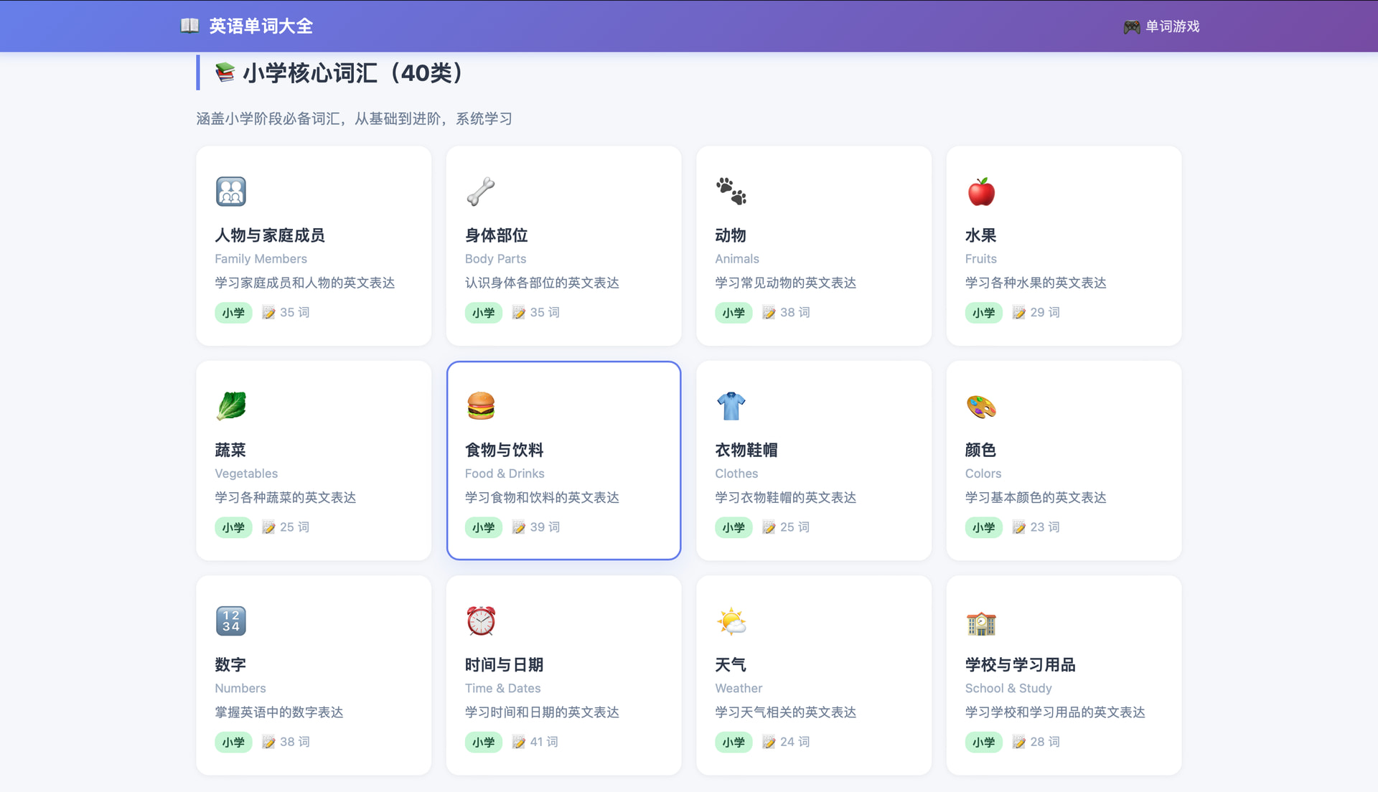Open the 学校与学习用品 card title
The height and width of the screenshot is (792, 1378).
pyautogui.click(x=1020, y=665)
